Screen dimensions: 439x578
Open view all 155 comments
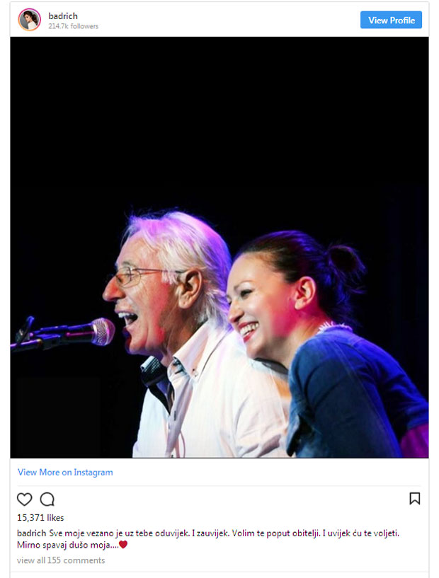coord(61,560)
